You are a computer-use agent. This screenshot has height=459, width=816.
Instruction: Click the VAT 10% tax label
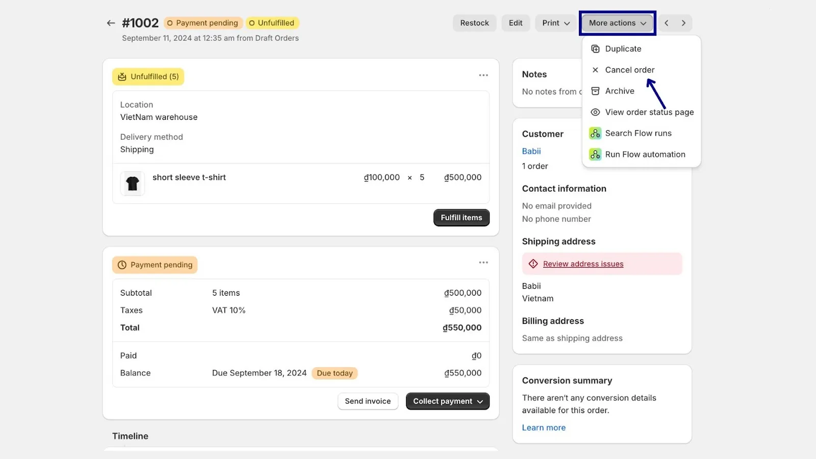click(x=229, y=310)
